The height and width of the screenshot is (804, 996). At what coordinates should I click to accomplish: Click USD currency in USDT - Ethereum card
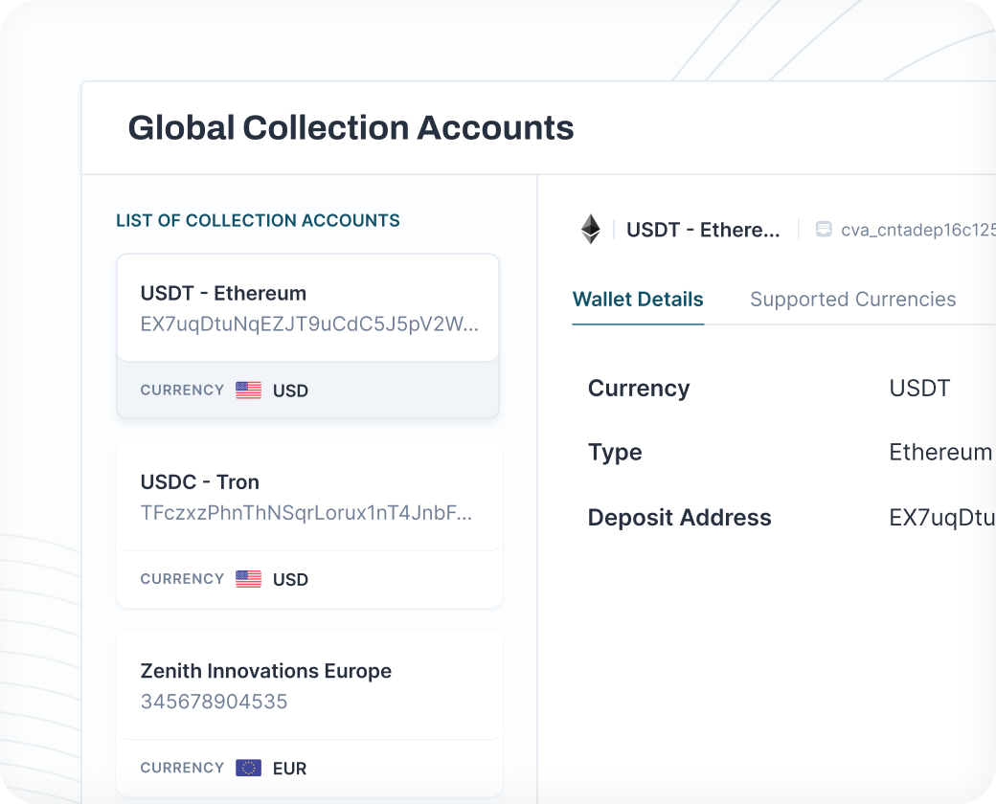pyautogui.click(x=290, y=391)
